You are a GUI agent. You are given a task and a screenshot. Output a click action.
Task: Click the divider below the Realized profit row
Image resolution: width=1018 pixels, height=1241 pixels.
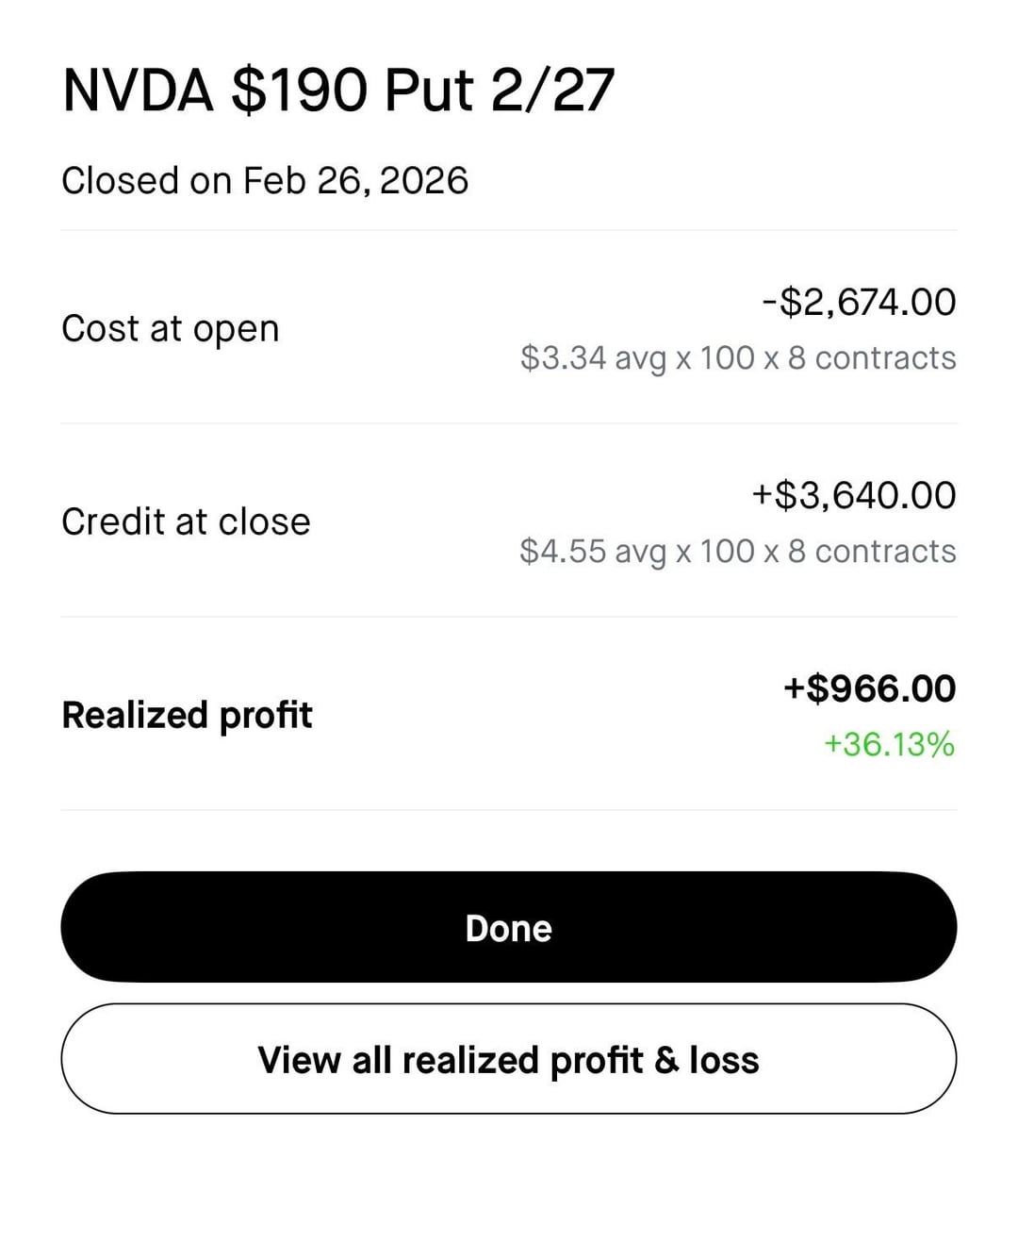click(508, 810)
